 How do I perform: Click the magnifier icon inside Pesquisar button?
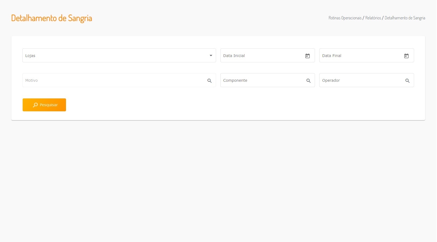pos(35,105)
